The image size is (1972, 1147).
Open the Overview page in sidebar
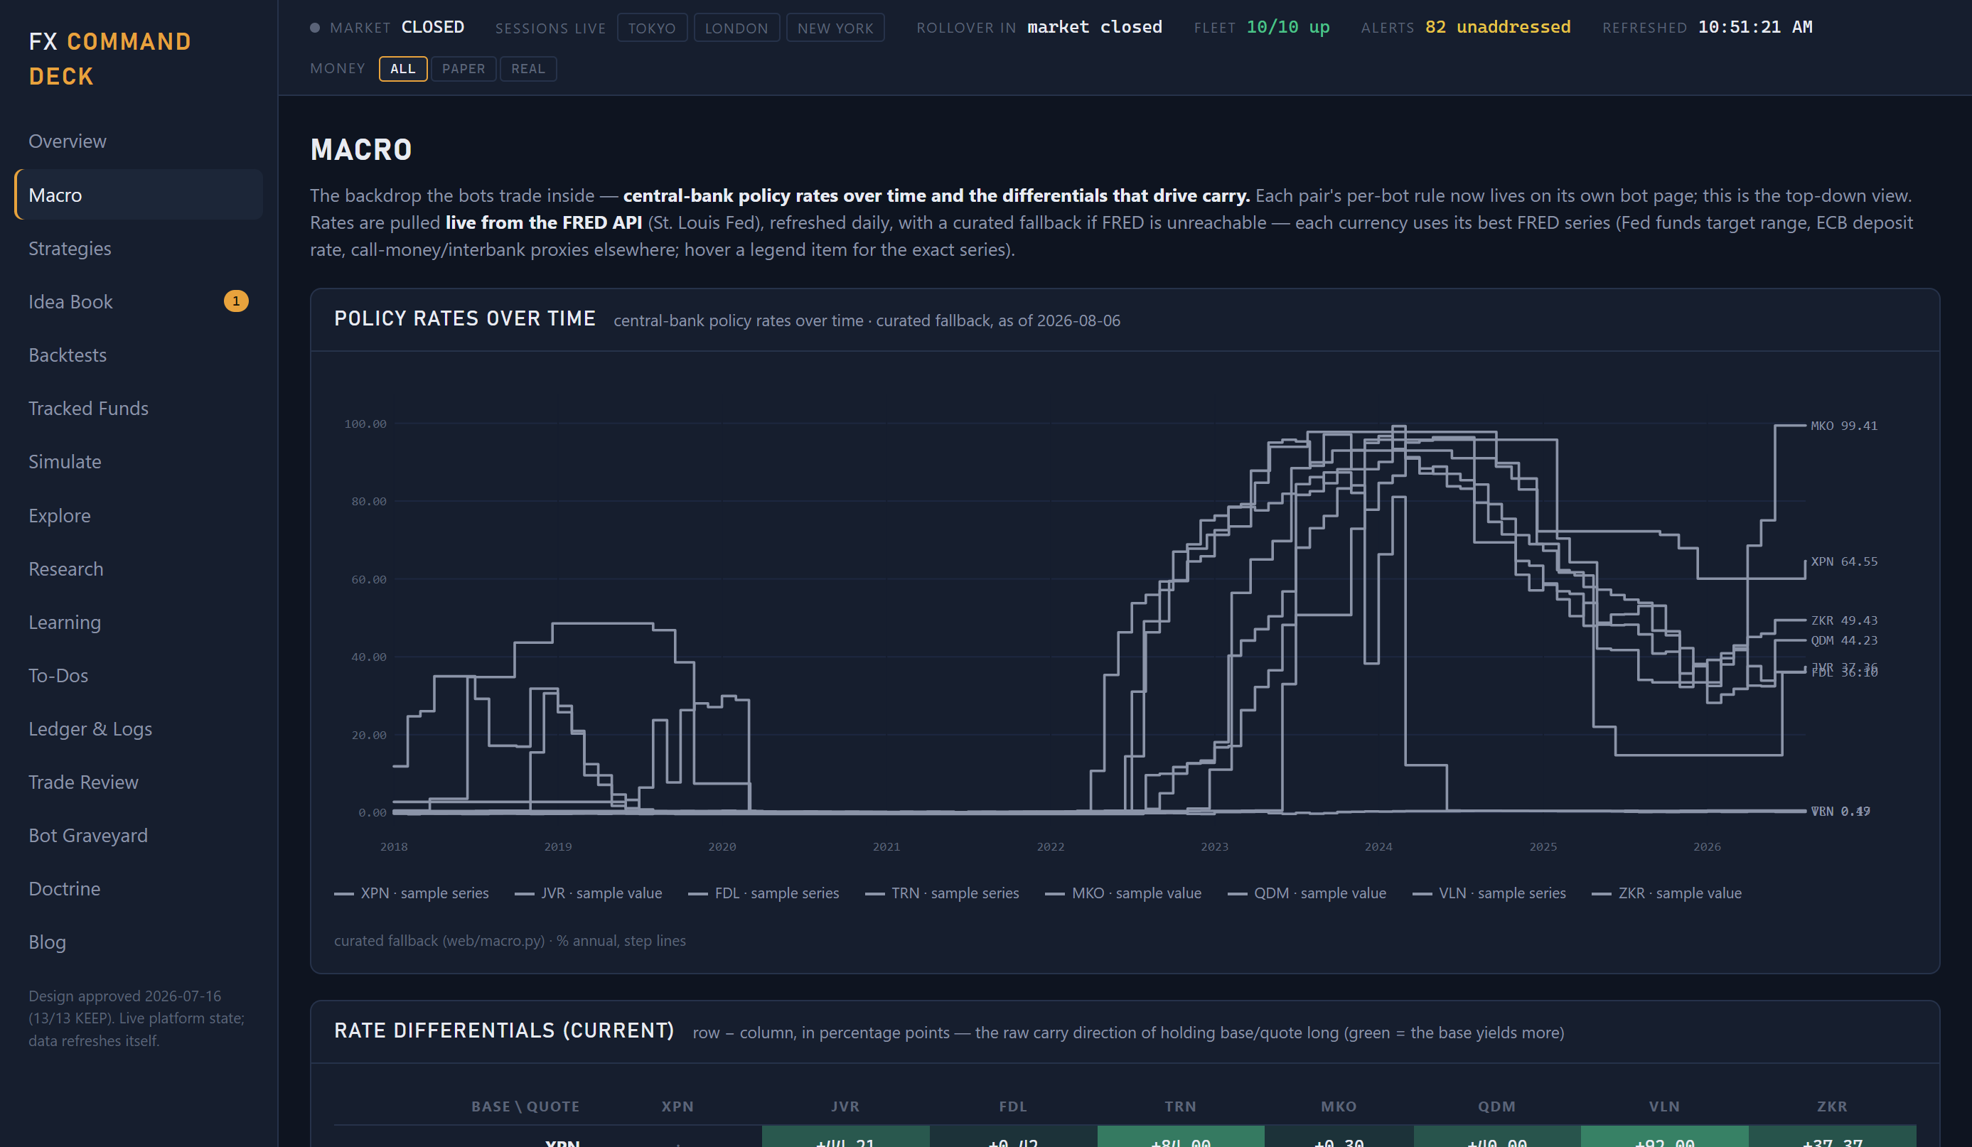68,141
